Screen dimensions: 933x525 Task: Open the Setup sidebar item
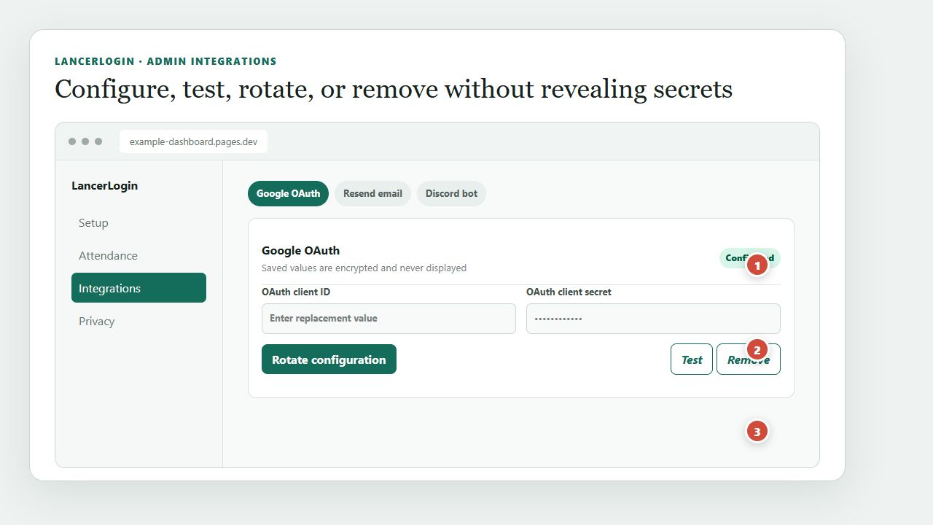point(138,222)
